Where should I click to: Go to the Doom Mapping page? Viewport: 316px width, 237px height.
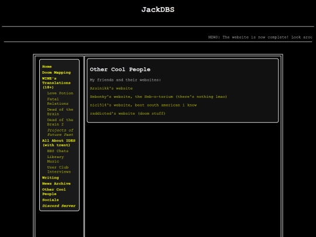tap(56, 73)
